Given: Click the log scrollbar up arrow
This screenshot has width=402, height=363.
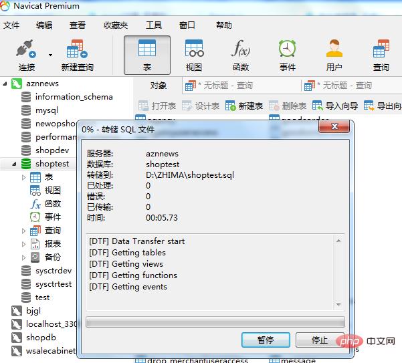Looking at the screenshot, I should (338, 241).
